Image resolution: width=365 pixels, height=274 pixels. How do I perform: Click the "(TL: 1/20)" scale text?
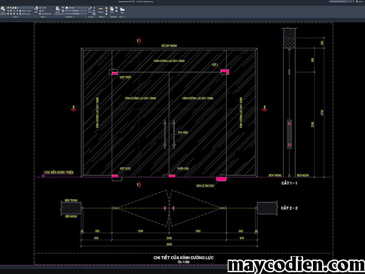(183, 262)
